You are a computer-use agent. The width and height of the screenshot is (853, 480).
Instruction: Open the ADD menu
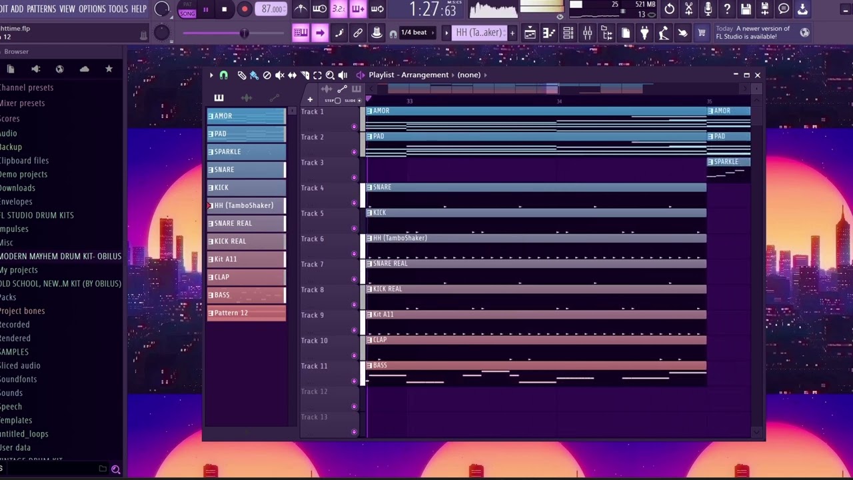(17, 9)
